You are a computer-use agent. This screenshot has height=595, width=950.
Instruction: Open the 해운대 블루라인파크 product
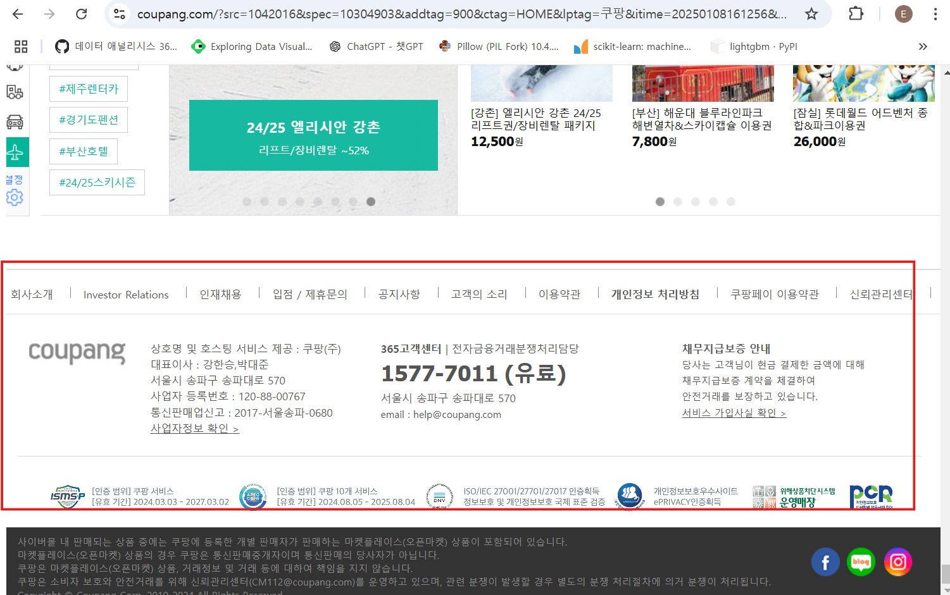pyautogui.click(x=703, y=107)
